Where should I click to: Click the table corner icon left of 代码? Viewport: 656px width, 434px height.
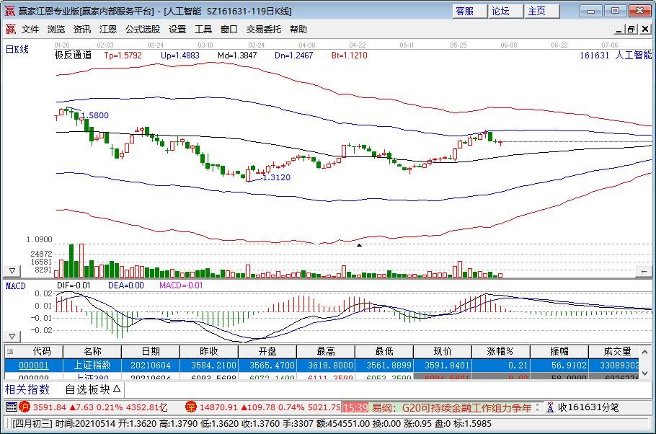coord(11,352)
